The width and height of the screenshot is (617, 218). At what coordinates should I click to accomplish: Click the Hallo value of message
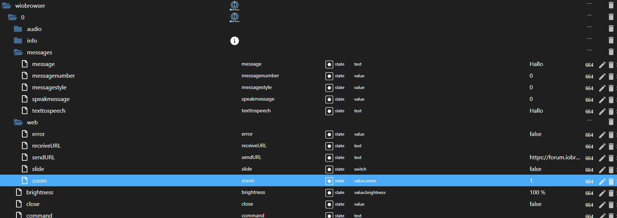(536, 64)
